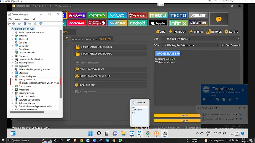Run [BROM] UNLOCK BOOTLOADER
The image size is (255, 143).
110,47
